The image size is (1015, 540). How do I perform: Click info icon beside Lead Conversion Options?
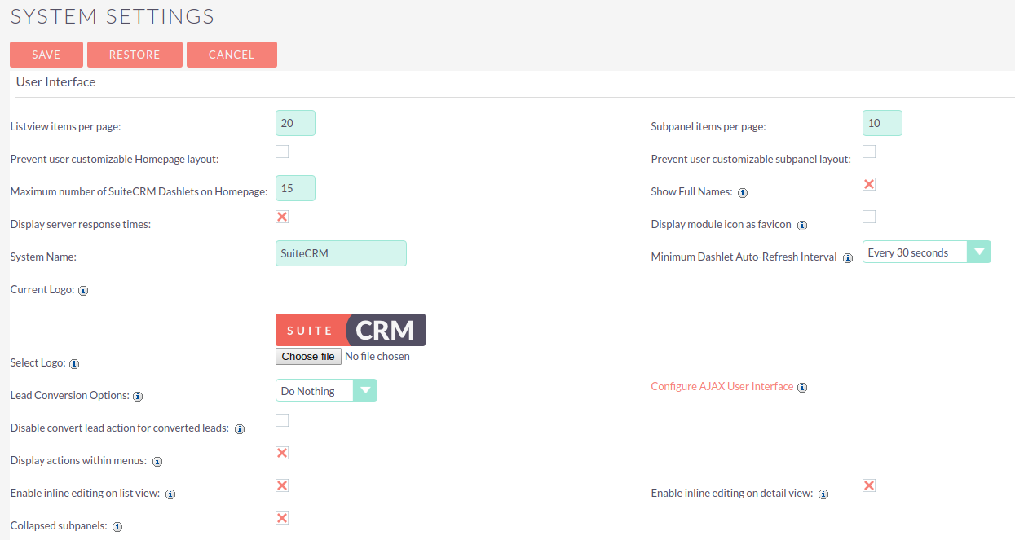click(x=138, y=396)
